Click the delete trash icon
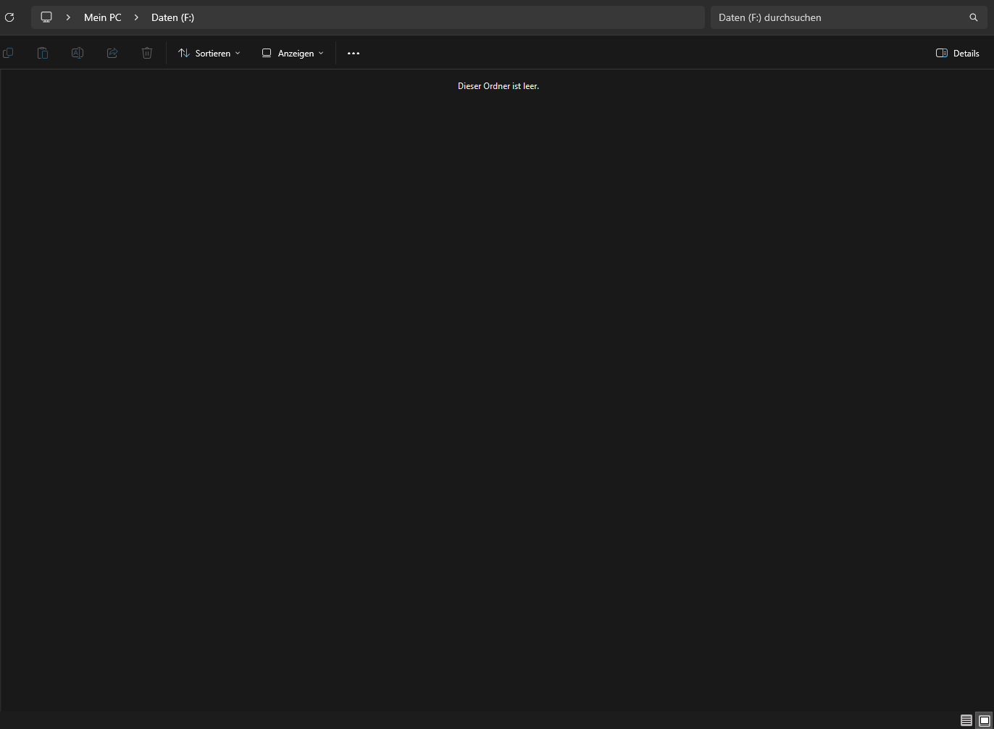This screenshot has height=729, width=994. click(x=147, y=53)
